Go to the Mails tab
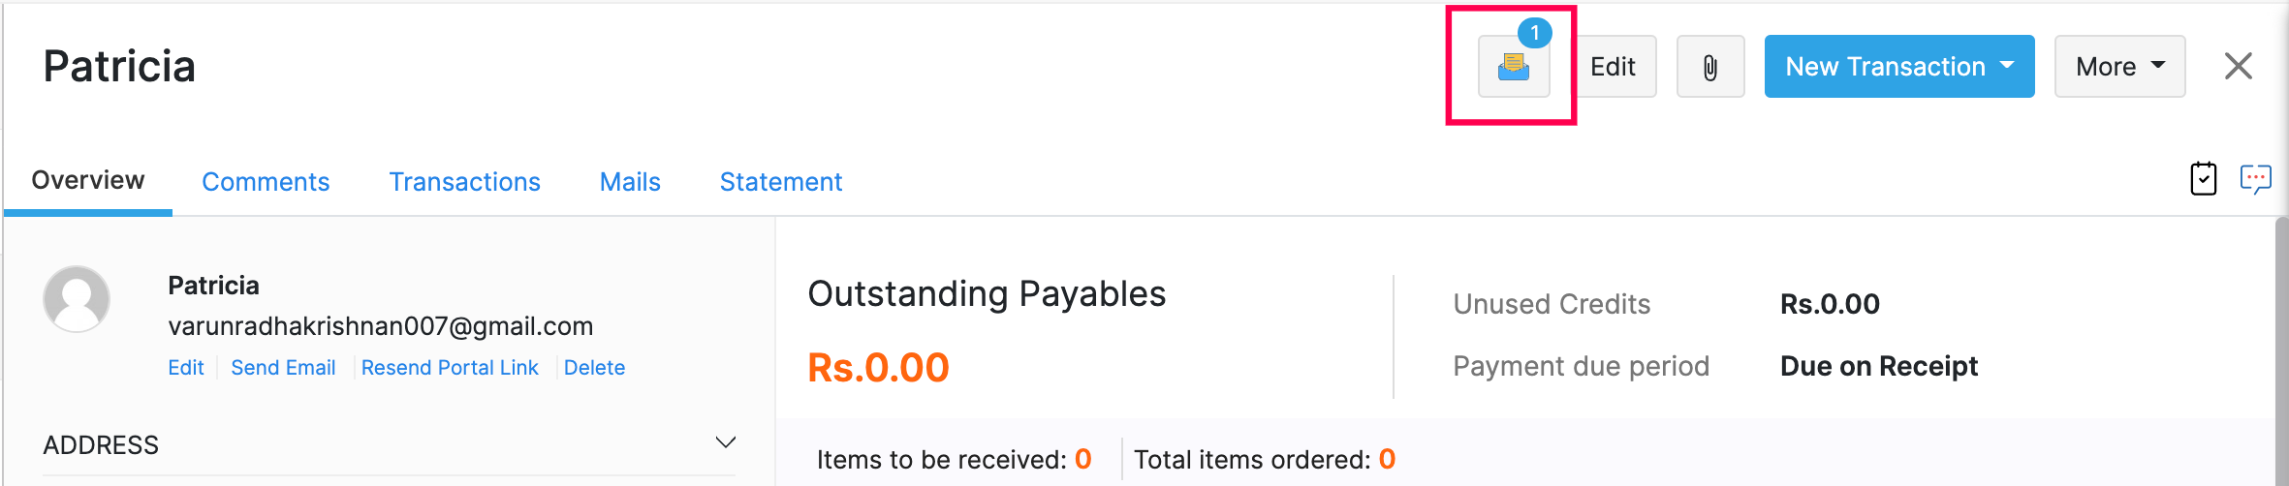This screenshot has height=486, width=2289. pyautogui.click(x=630, y=182)
